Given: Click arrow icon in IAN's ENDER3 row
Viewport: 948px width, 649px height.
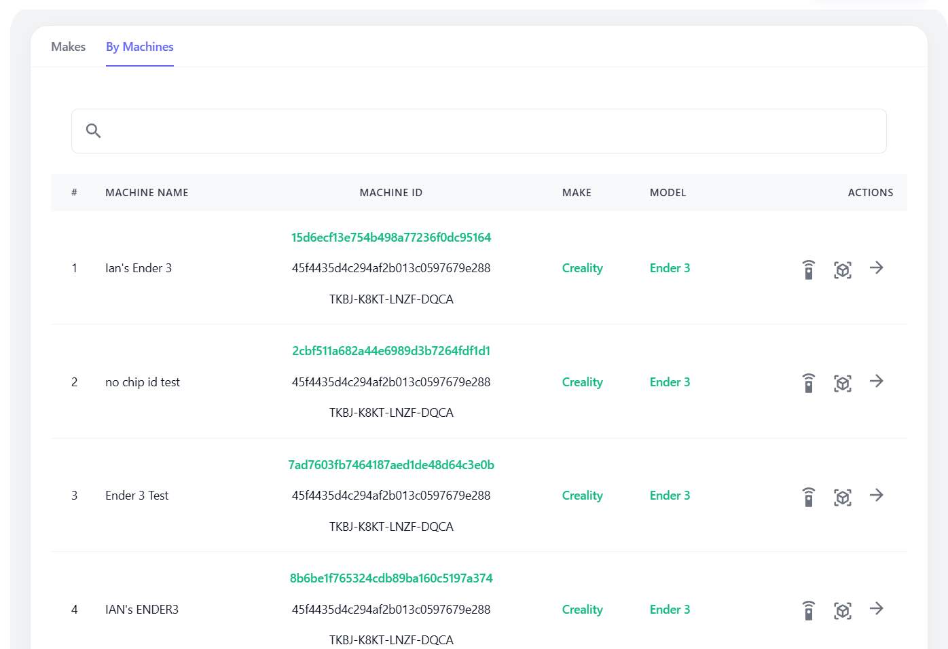Looking at the screenshot, I should click(x=877, y=608).
